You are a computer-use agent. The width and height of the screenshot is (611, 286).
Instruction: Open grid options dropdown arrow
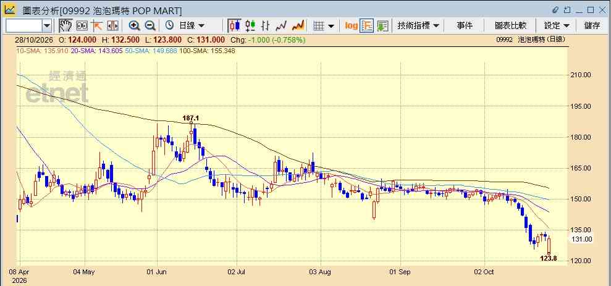coord(331,26)
